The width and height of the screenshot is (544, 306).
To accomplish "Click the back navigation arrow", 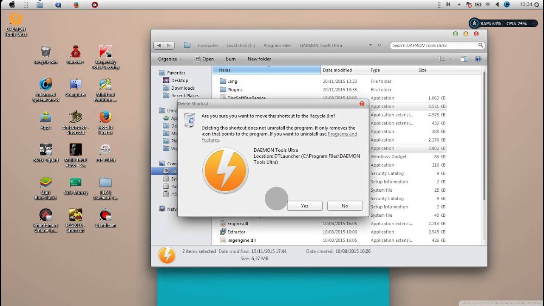I will click(159, 45).
